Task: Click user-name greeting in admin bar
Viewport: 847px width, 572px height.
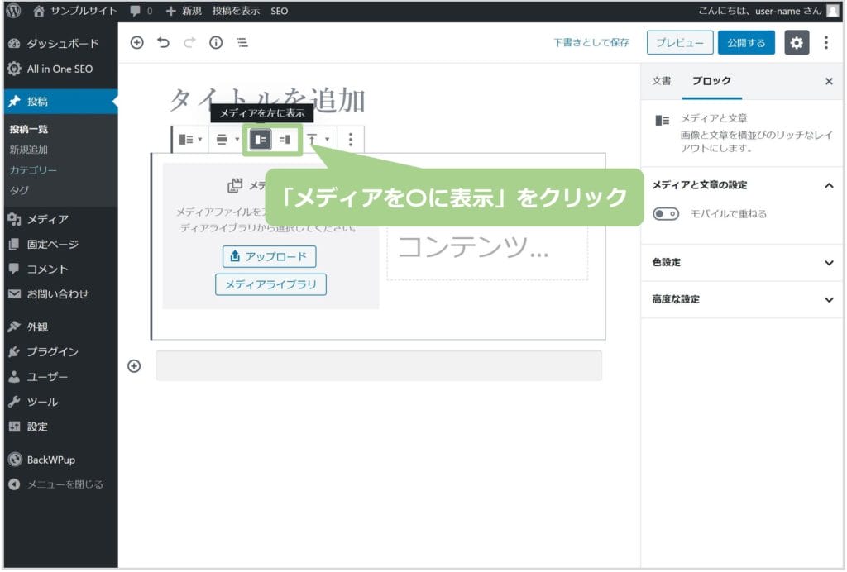Action: (768, 11)
